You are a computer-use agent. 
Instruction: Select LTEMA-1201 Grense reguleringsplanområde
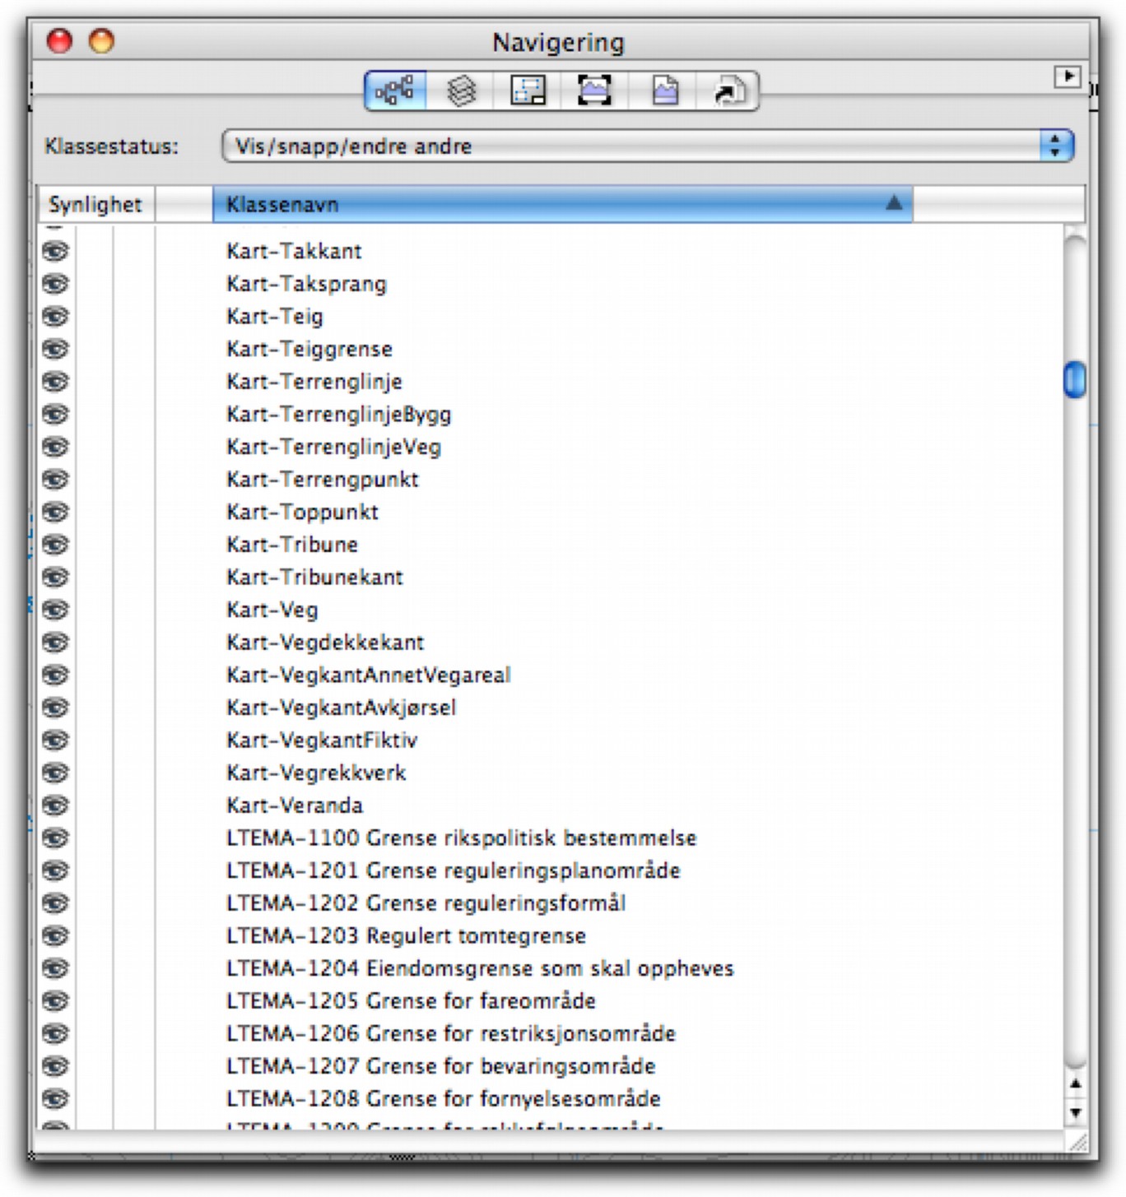[x=454, y=870]
